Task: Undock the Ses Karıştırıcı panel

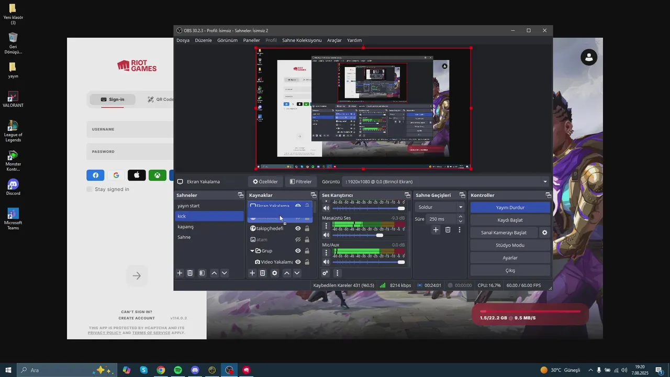Action: (407, 195)
